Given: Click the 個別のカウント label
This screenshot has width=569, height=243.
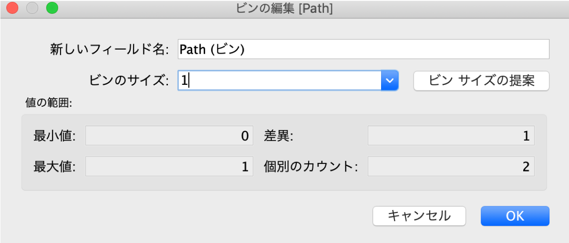Looking at the screenshot, I should (x=311, y=167).
